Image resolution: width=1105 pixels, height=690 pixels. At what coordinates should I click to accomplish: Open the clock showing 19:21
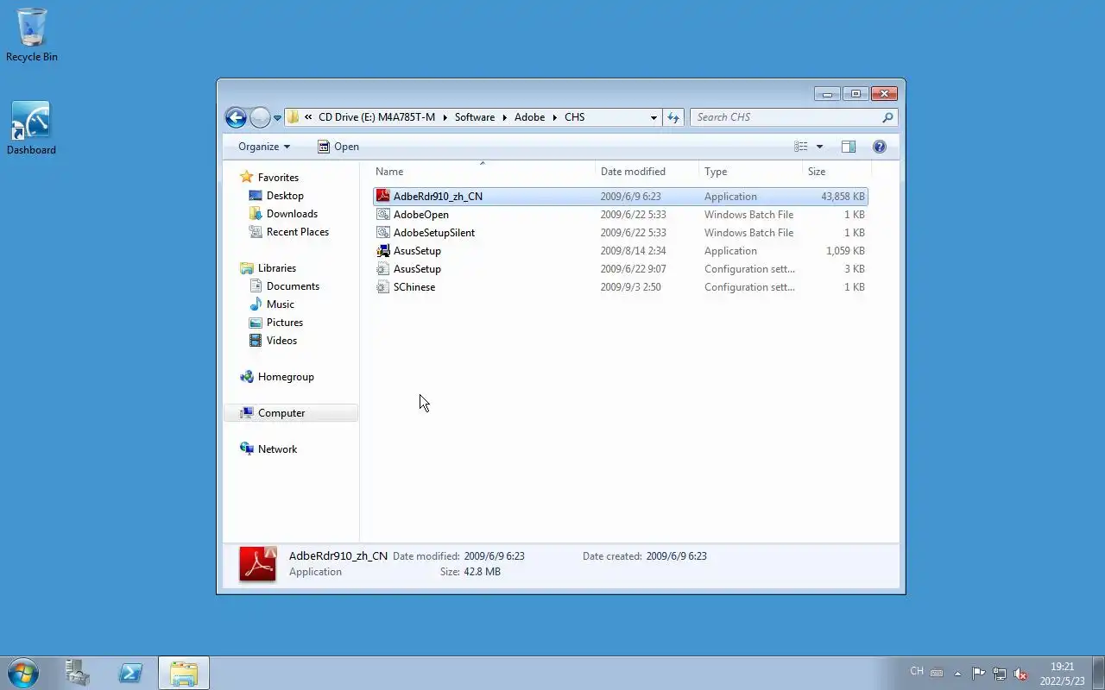click(x=1062, y=674)
